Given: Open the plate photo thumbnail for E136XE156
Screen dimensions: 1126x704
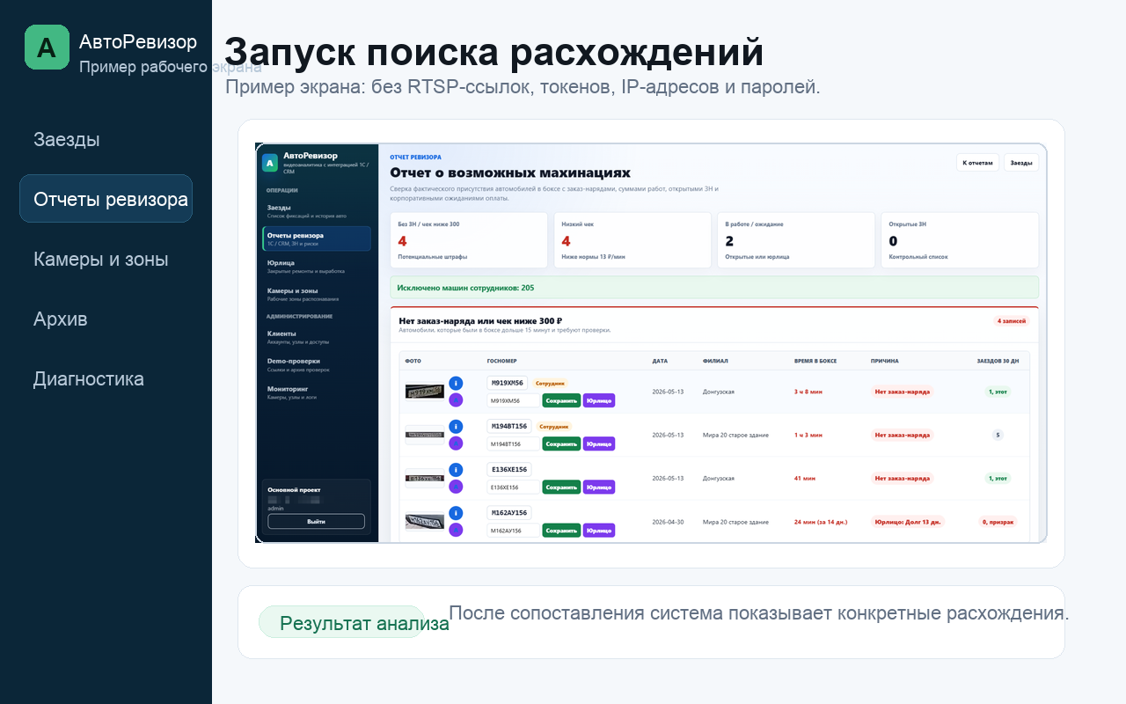Looking at the screenshot, I should [x=424, y=478].
